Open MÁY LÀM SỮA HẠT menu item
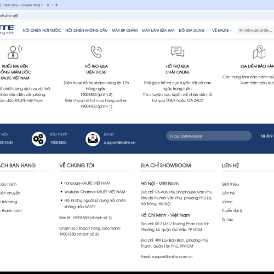This screenshot has width=274, height=274. click(158, 30)
